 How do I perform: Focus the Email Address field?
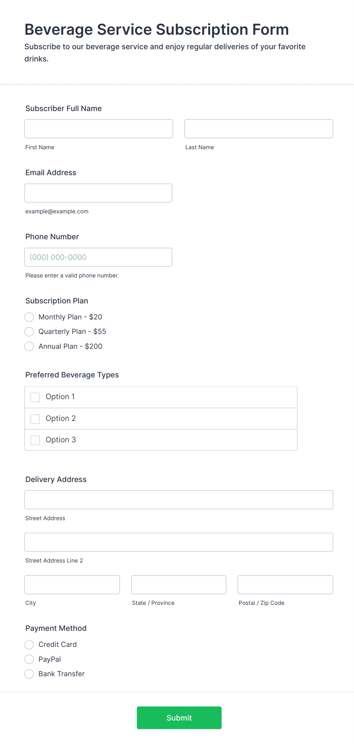coord(98,193)
